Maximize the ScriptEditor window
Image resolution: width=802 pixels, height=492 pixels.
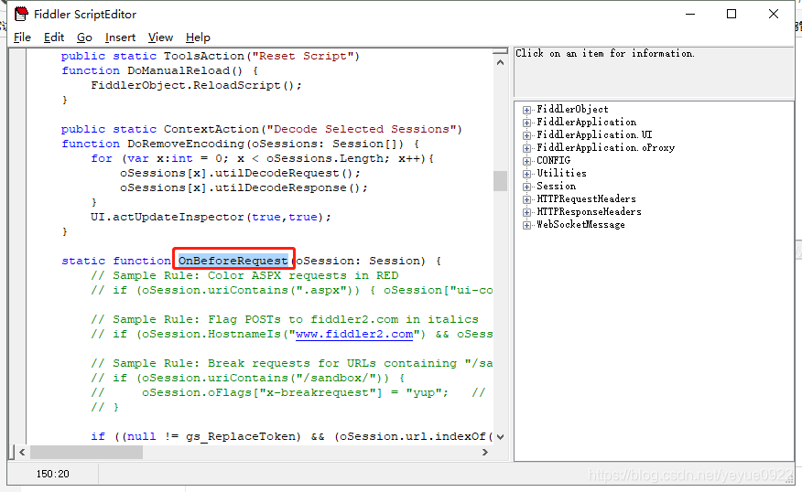(732, 14)
